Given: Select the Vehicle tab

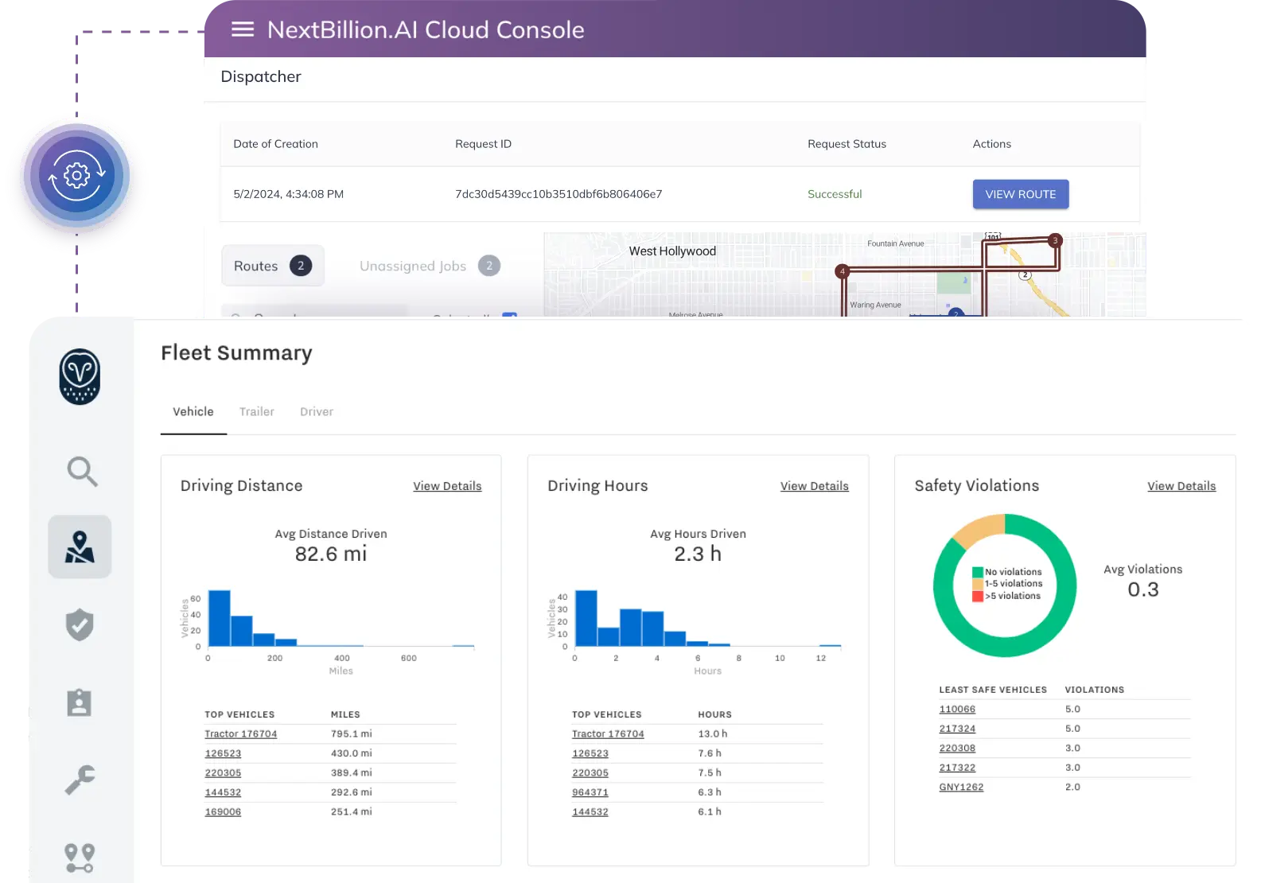Looking at the screenshot, I should click(193, 411).
